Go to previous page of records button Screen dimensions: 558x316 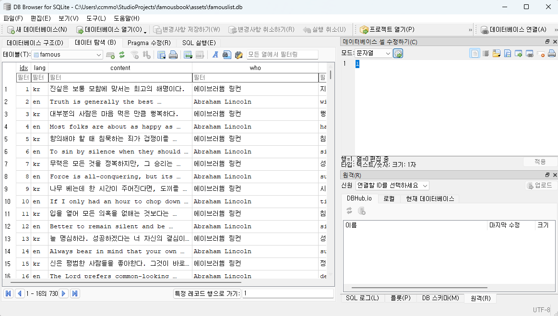(x=20, y=293)
